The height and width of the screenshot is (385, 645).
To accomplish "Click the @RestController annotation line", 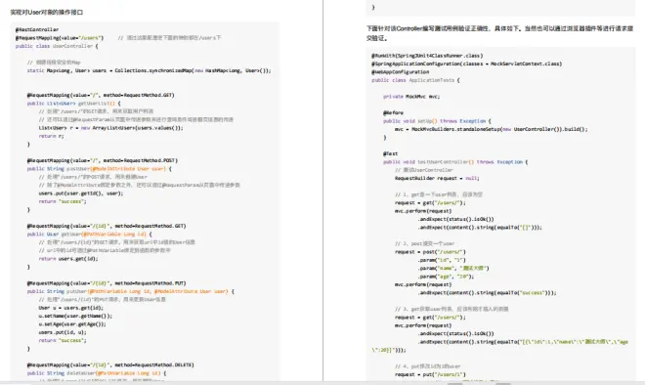I will 37,29.
